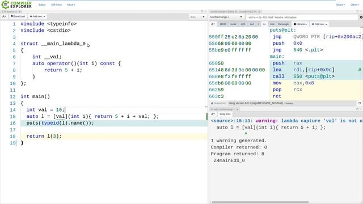363x204 pixels.
Task: Open the Other dropdown
Action: [x=354, y=5]
